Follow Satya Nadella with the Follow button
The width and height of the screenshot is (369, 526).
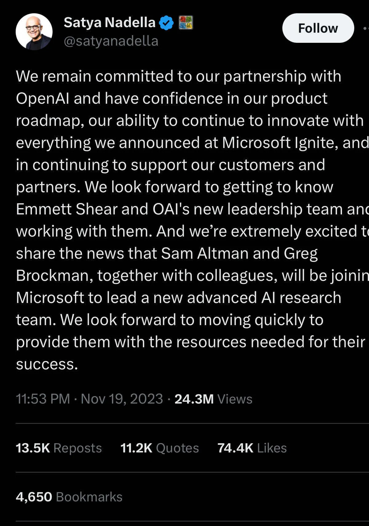point(318,28)
